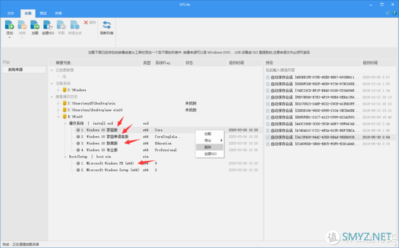
Task: Open the dropdown arrow under 添加
Action: click(x=9, y=38)
